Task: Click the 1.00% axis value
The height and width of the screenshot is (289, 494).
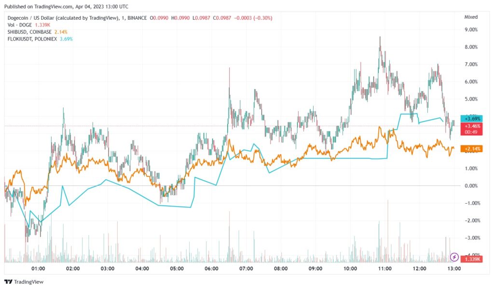Action: tap(471, 168)
